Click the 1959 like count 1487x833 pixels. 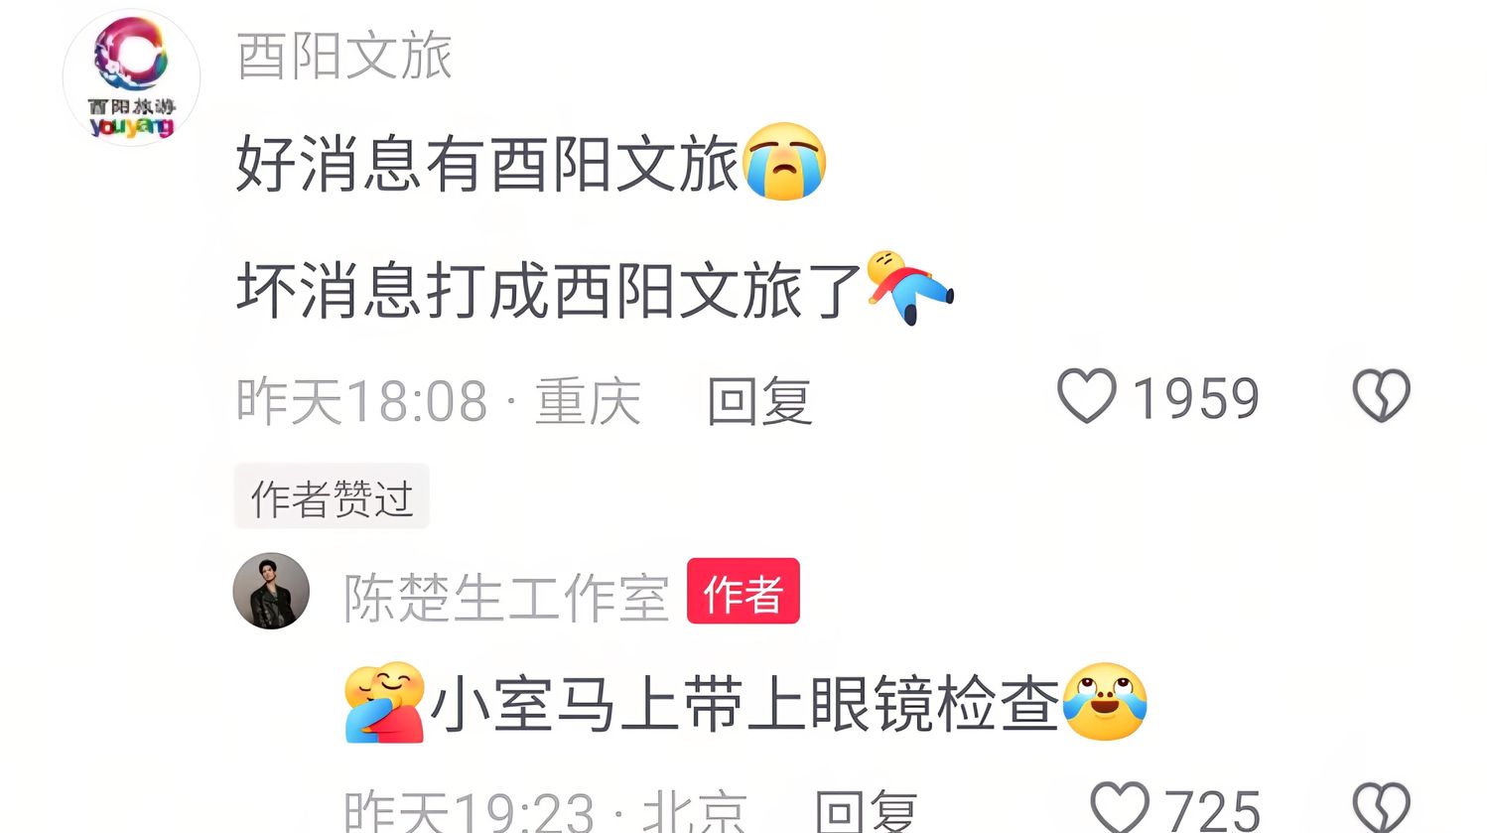(x=1195, y=399)
